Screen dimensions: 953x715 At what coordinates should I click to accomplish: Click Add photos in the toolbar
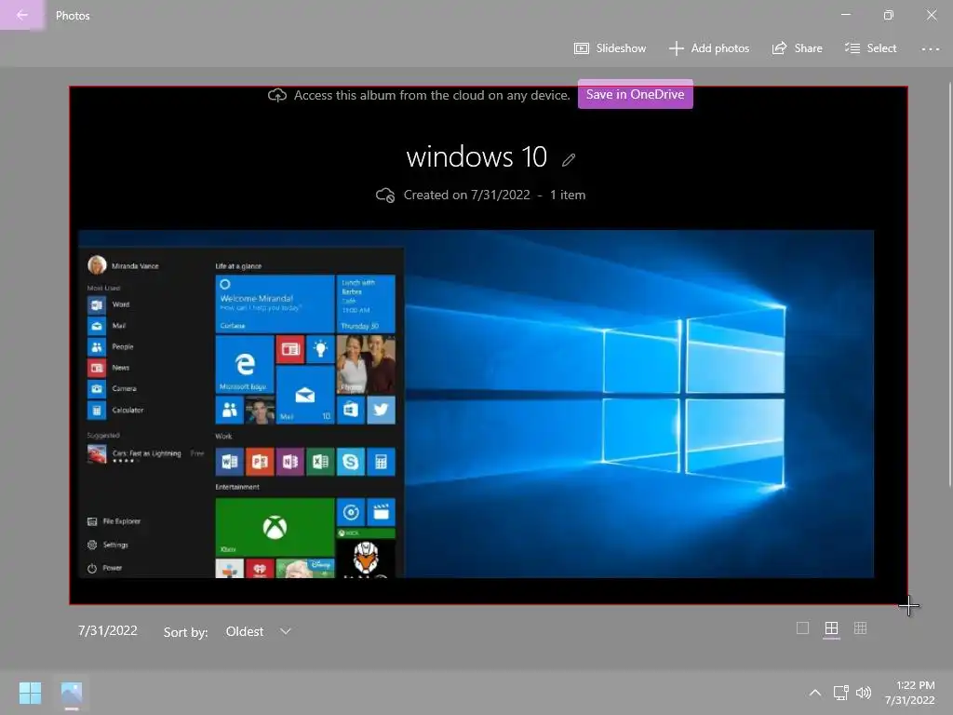[709, 48]
